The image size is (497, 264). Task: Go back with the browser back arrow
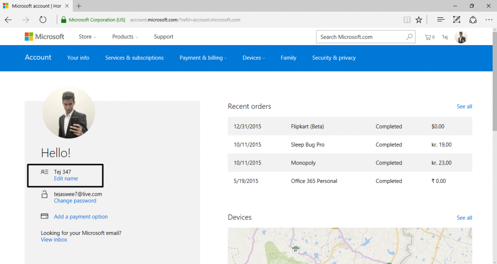8,19
